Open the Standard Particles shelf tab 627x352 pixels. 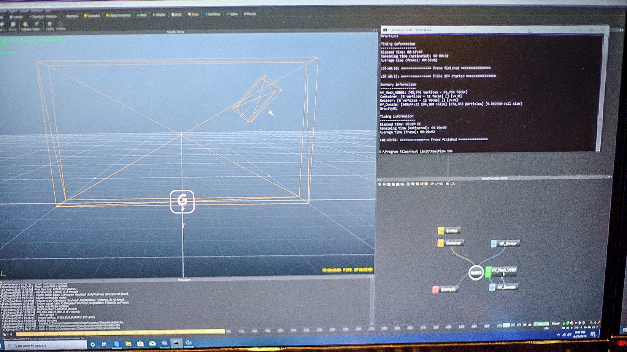click(x=43, y=16)
